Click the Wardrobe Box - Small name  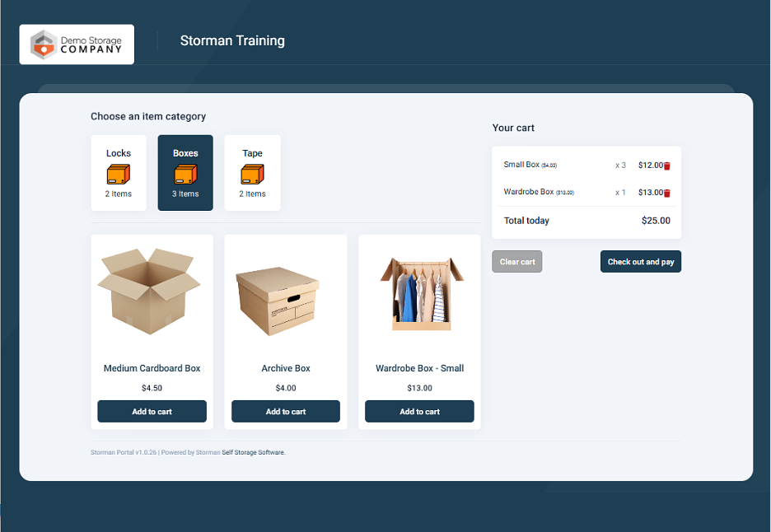coord(419,368)
